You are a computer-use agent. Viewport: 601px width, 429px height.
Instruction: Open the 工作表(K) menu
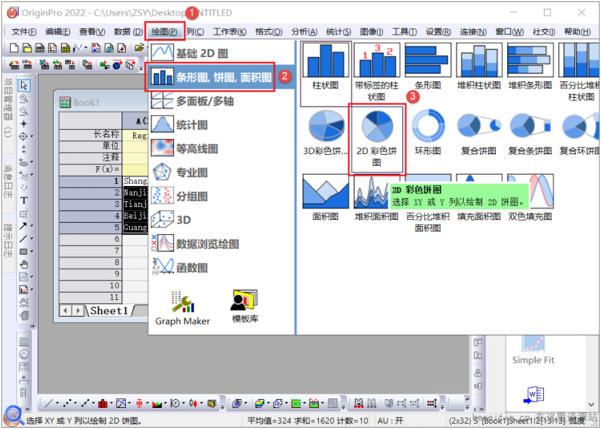pyautogui.click(x=230, y=32)
